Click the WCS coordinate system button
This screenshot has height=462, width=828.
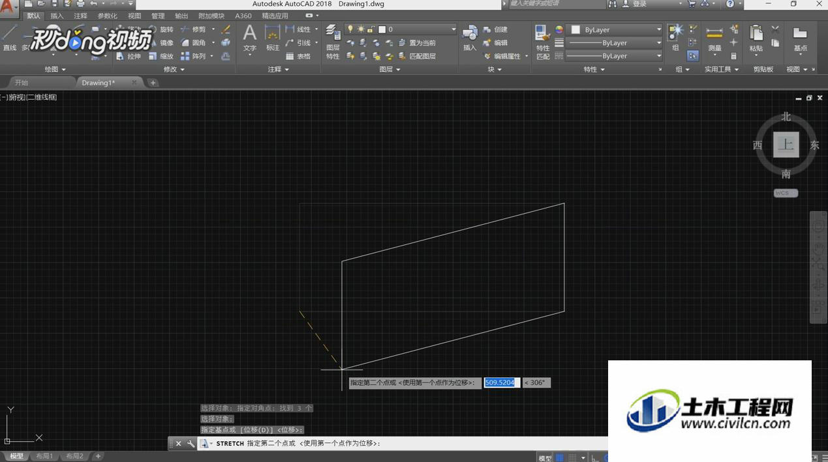click(x=786, y=193)
